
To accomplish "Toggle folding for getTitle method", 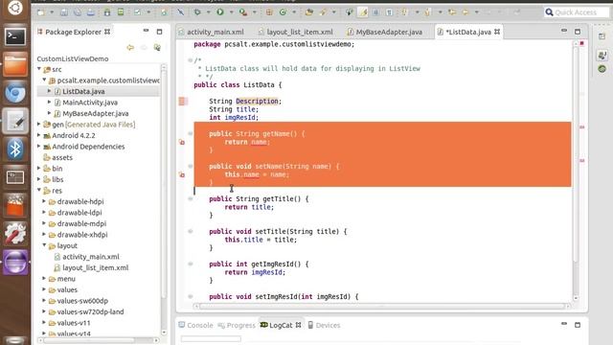I will pos(190,198).
